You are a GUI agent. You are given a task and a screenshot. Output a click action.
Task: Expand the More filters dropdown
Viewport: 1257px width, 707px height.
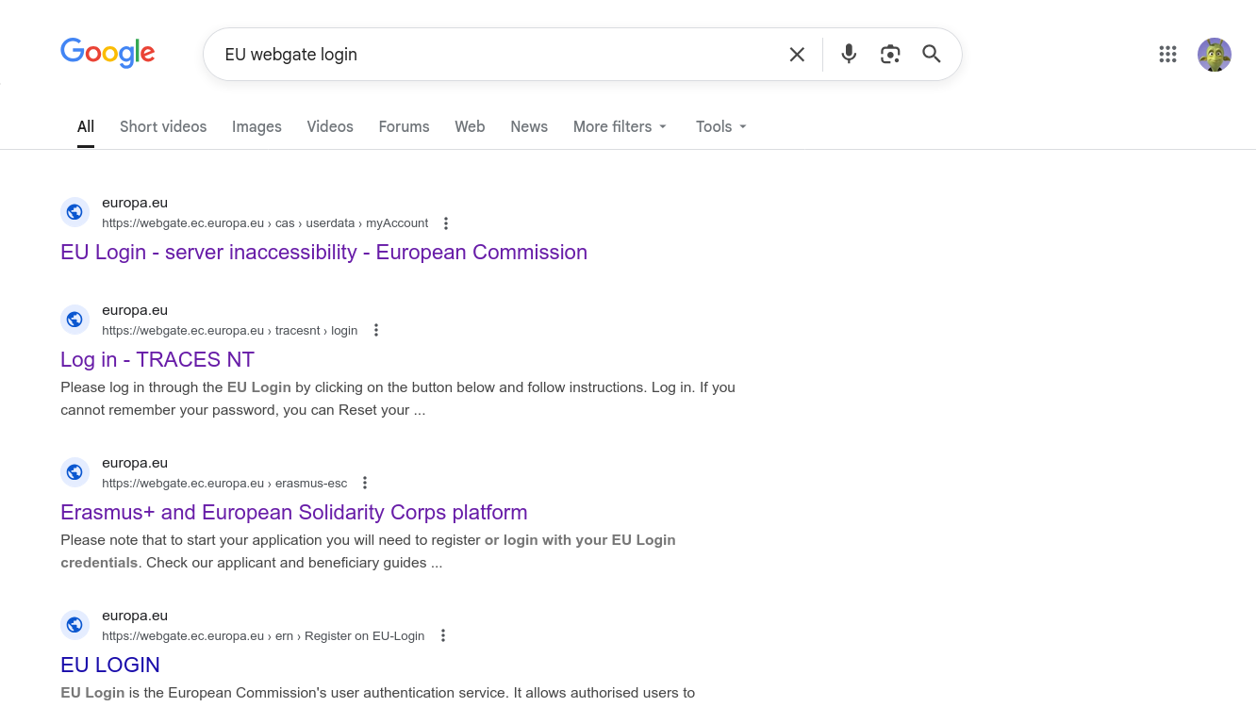pyautogui.click(x=620, y=126)
